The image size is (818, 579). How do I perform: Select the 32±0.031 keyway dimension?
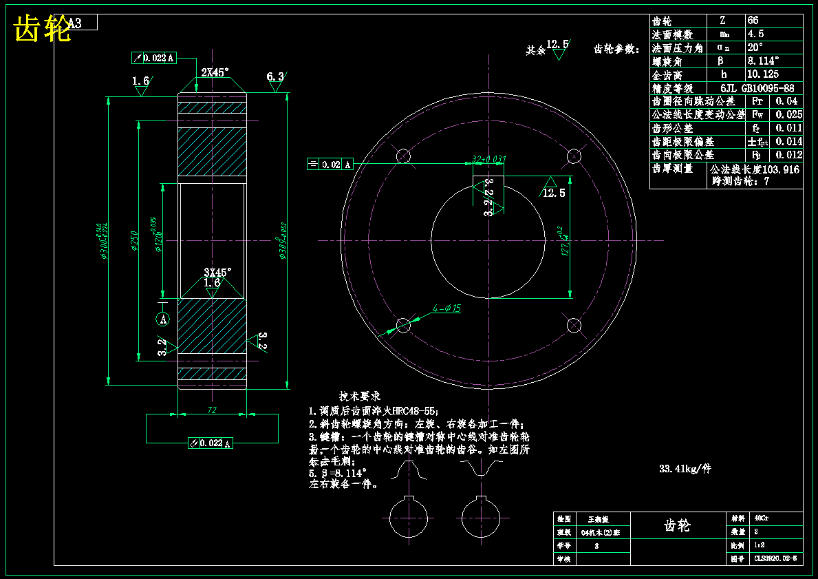point(489,159)
